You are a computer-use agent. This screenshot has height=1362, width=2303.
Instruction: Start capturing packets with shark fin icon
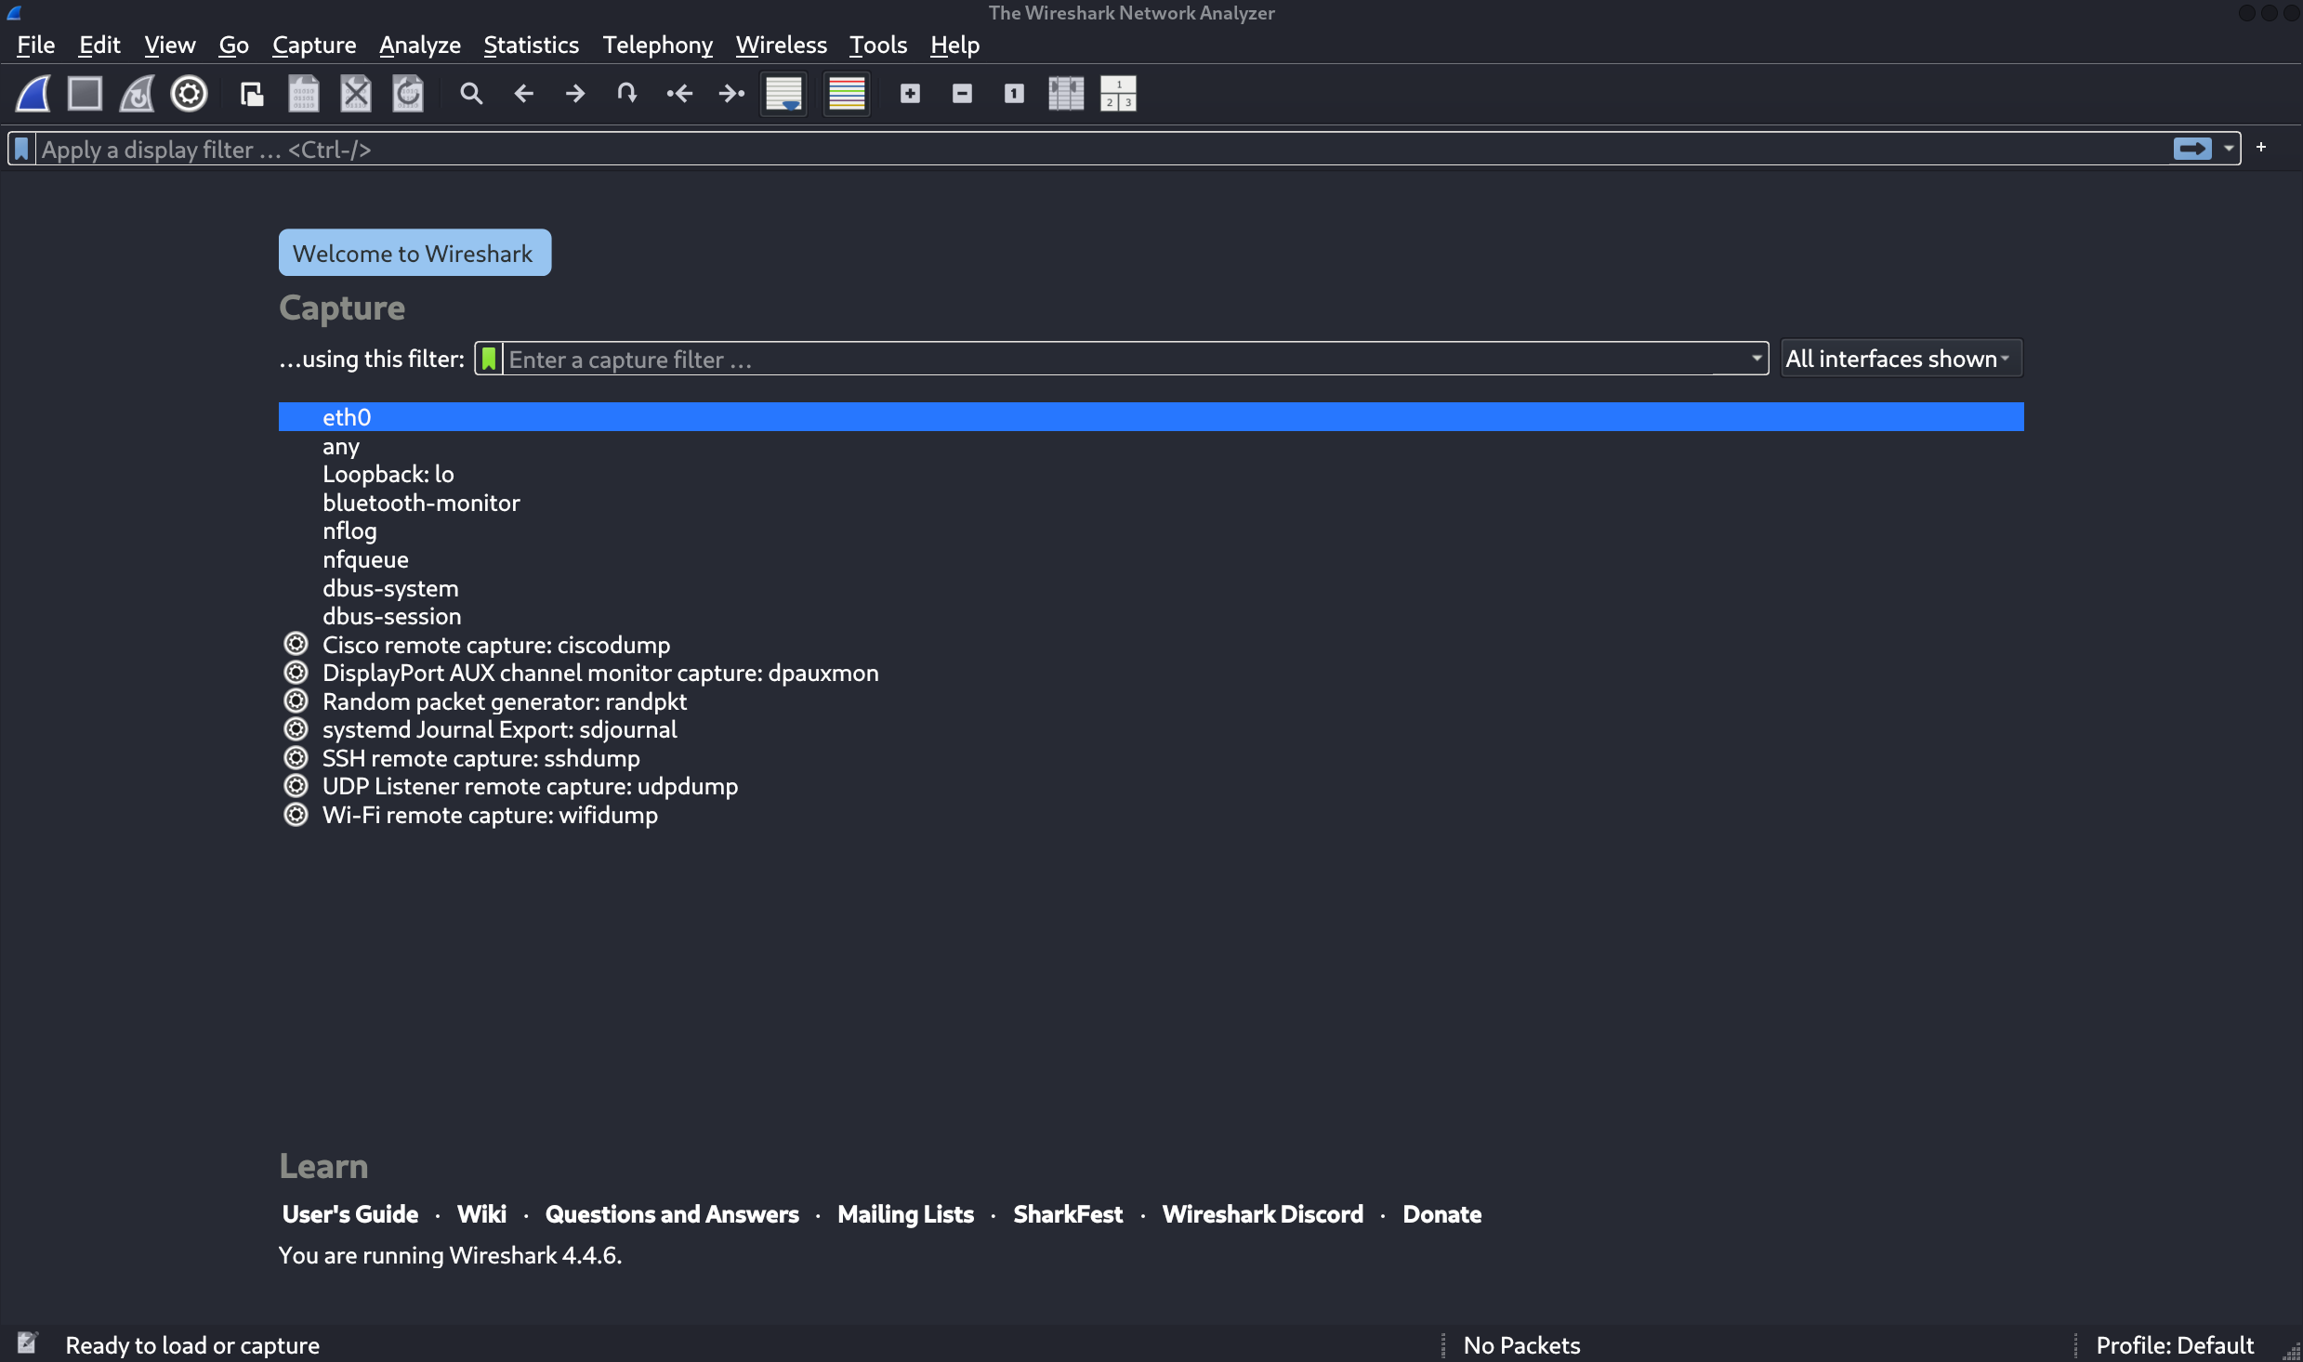click(33, 94)
